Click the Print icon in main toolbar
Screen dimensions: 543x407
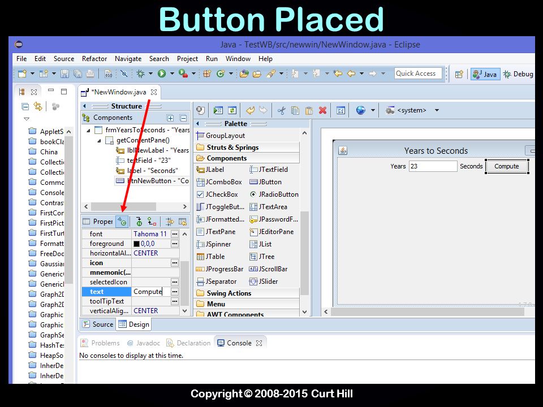(90, 73)
